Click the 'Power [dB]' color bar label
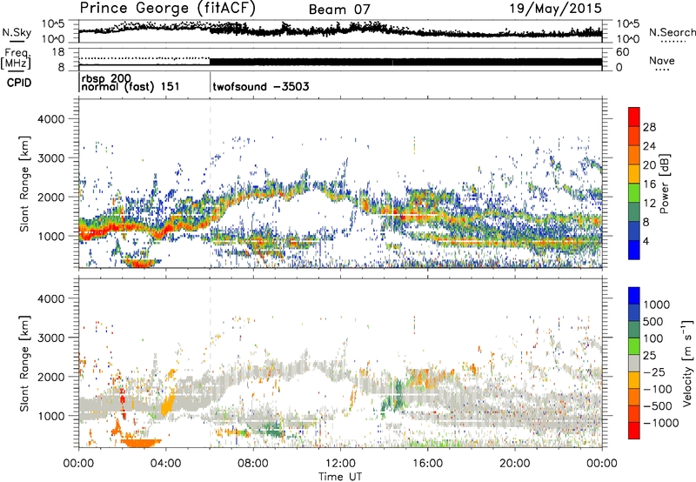The width and height of the screenshot is (696, 482). point(664,184)
